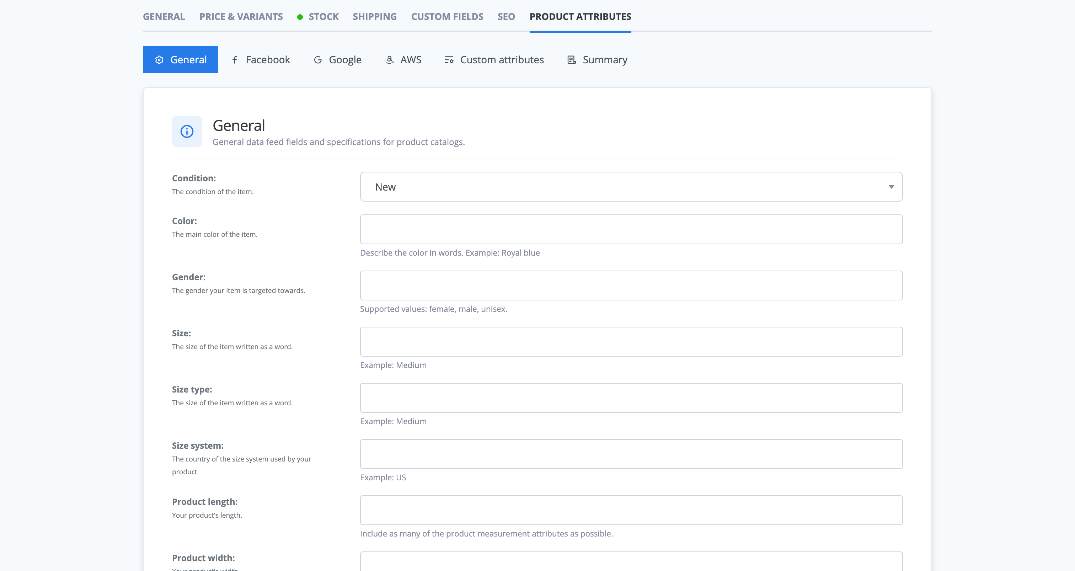Screen dimensions: 1075x571
Task: Focus the Size system input field
Action: coord(631,454)
